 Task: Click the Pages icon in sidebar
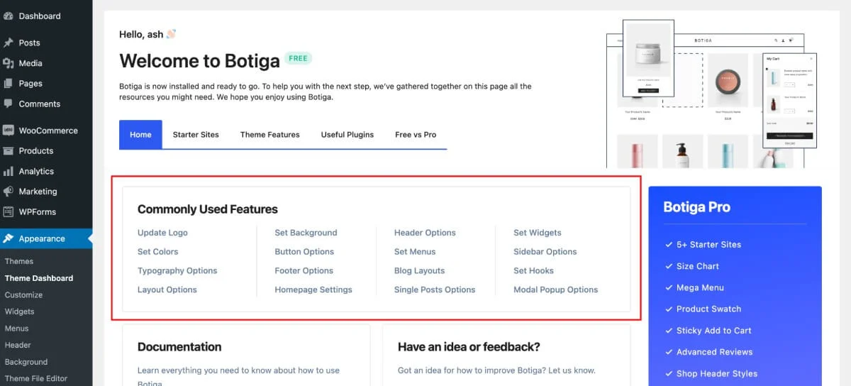9,83
